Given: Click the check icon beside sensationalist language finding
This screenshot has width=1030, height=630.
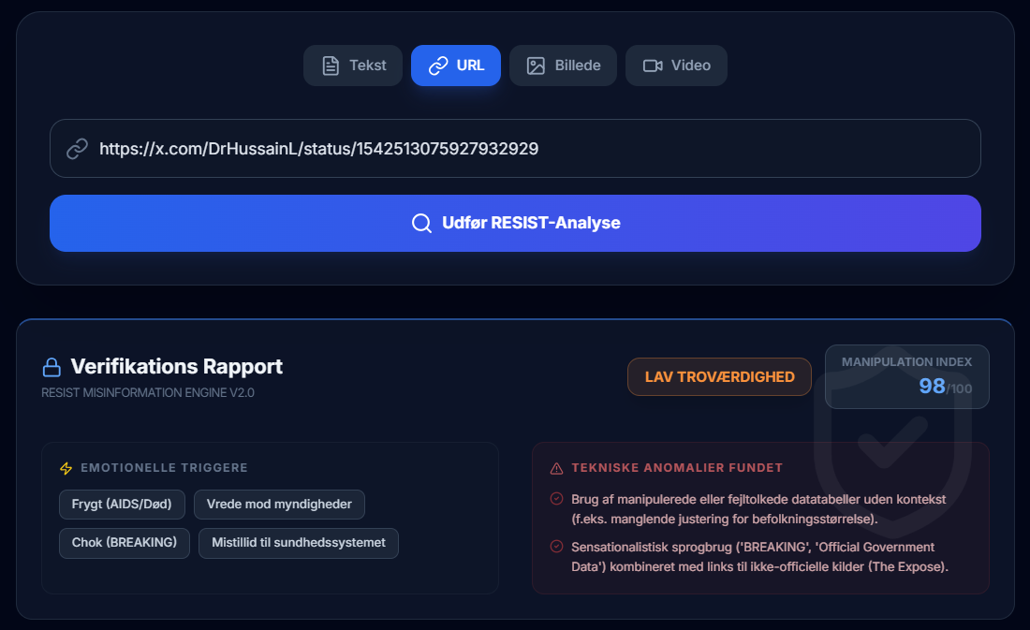Looking at the screenshot, I should pyautogui.click(x=556, y=547).
